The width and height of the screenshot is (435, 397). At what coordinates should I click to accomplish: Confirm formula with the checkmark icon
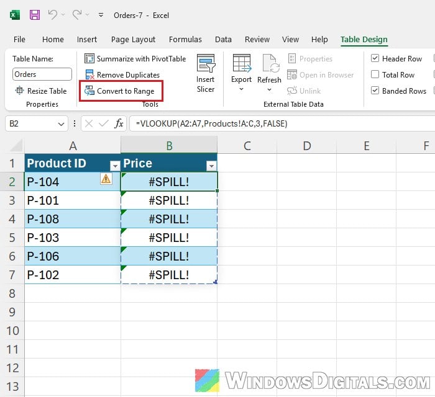tap(104, 123)
